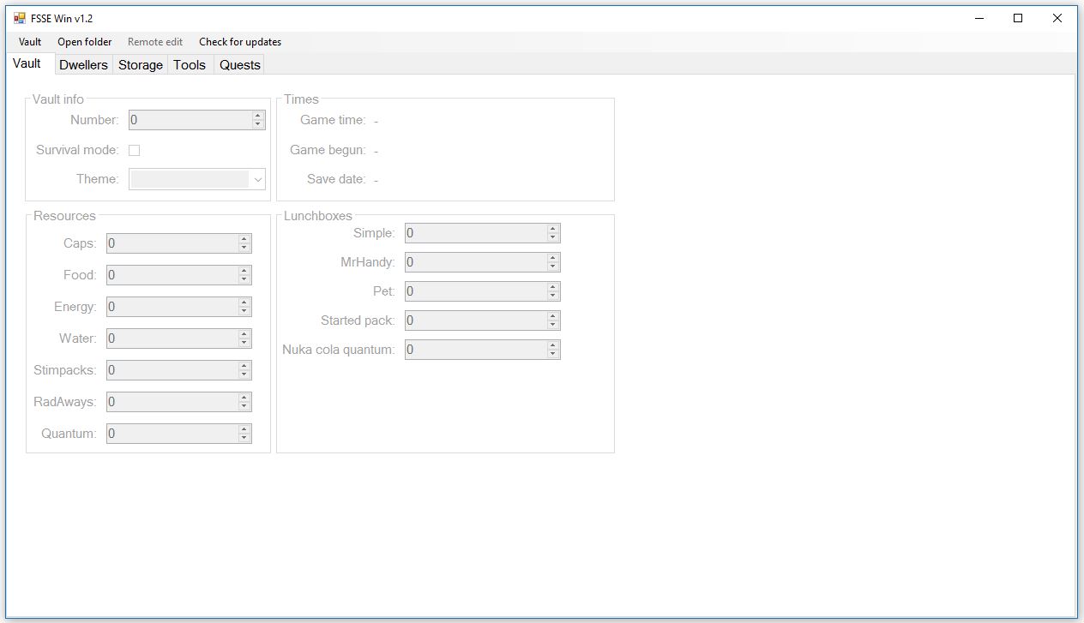The width and height of the screenshot is (1084, 623).
Task: Click the Caps input field
Action: 172,243
